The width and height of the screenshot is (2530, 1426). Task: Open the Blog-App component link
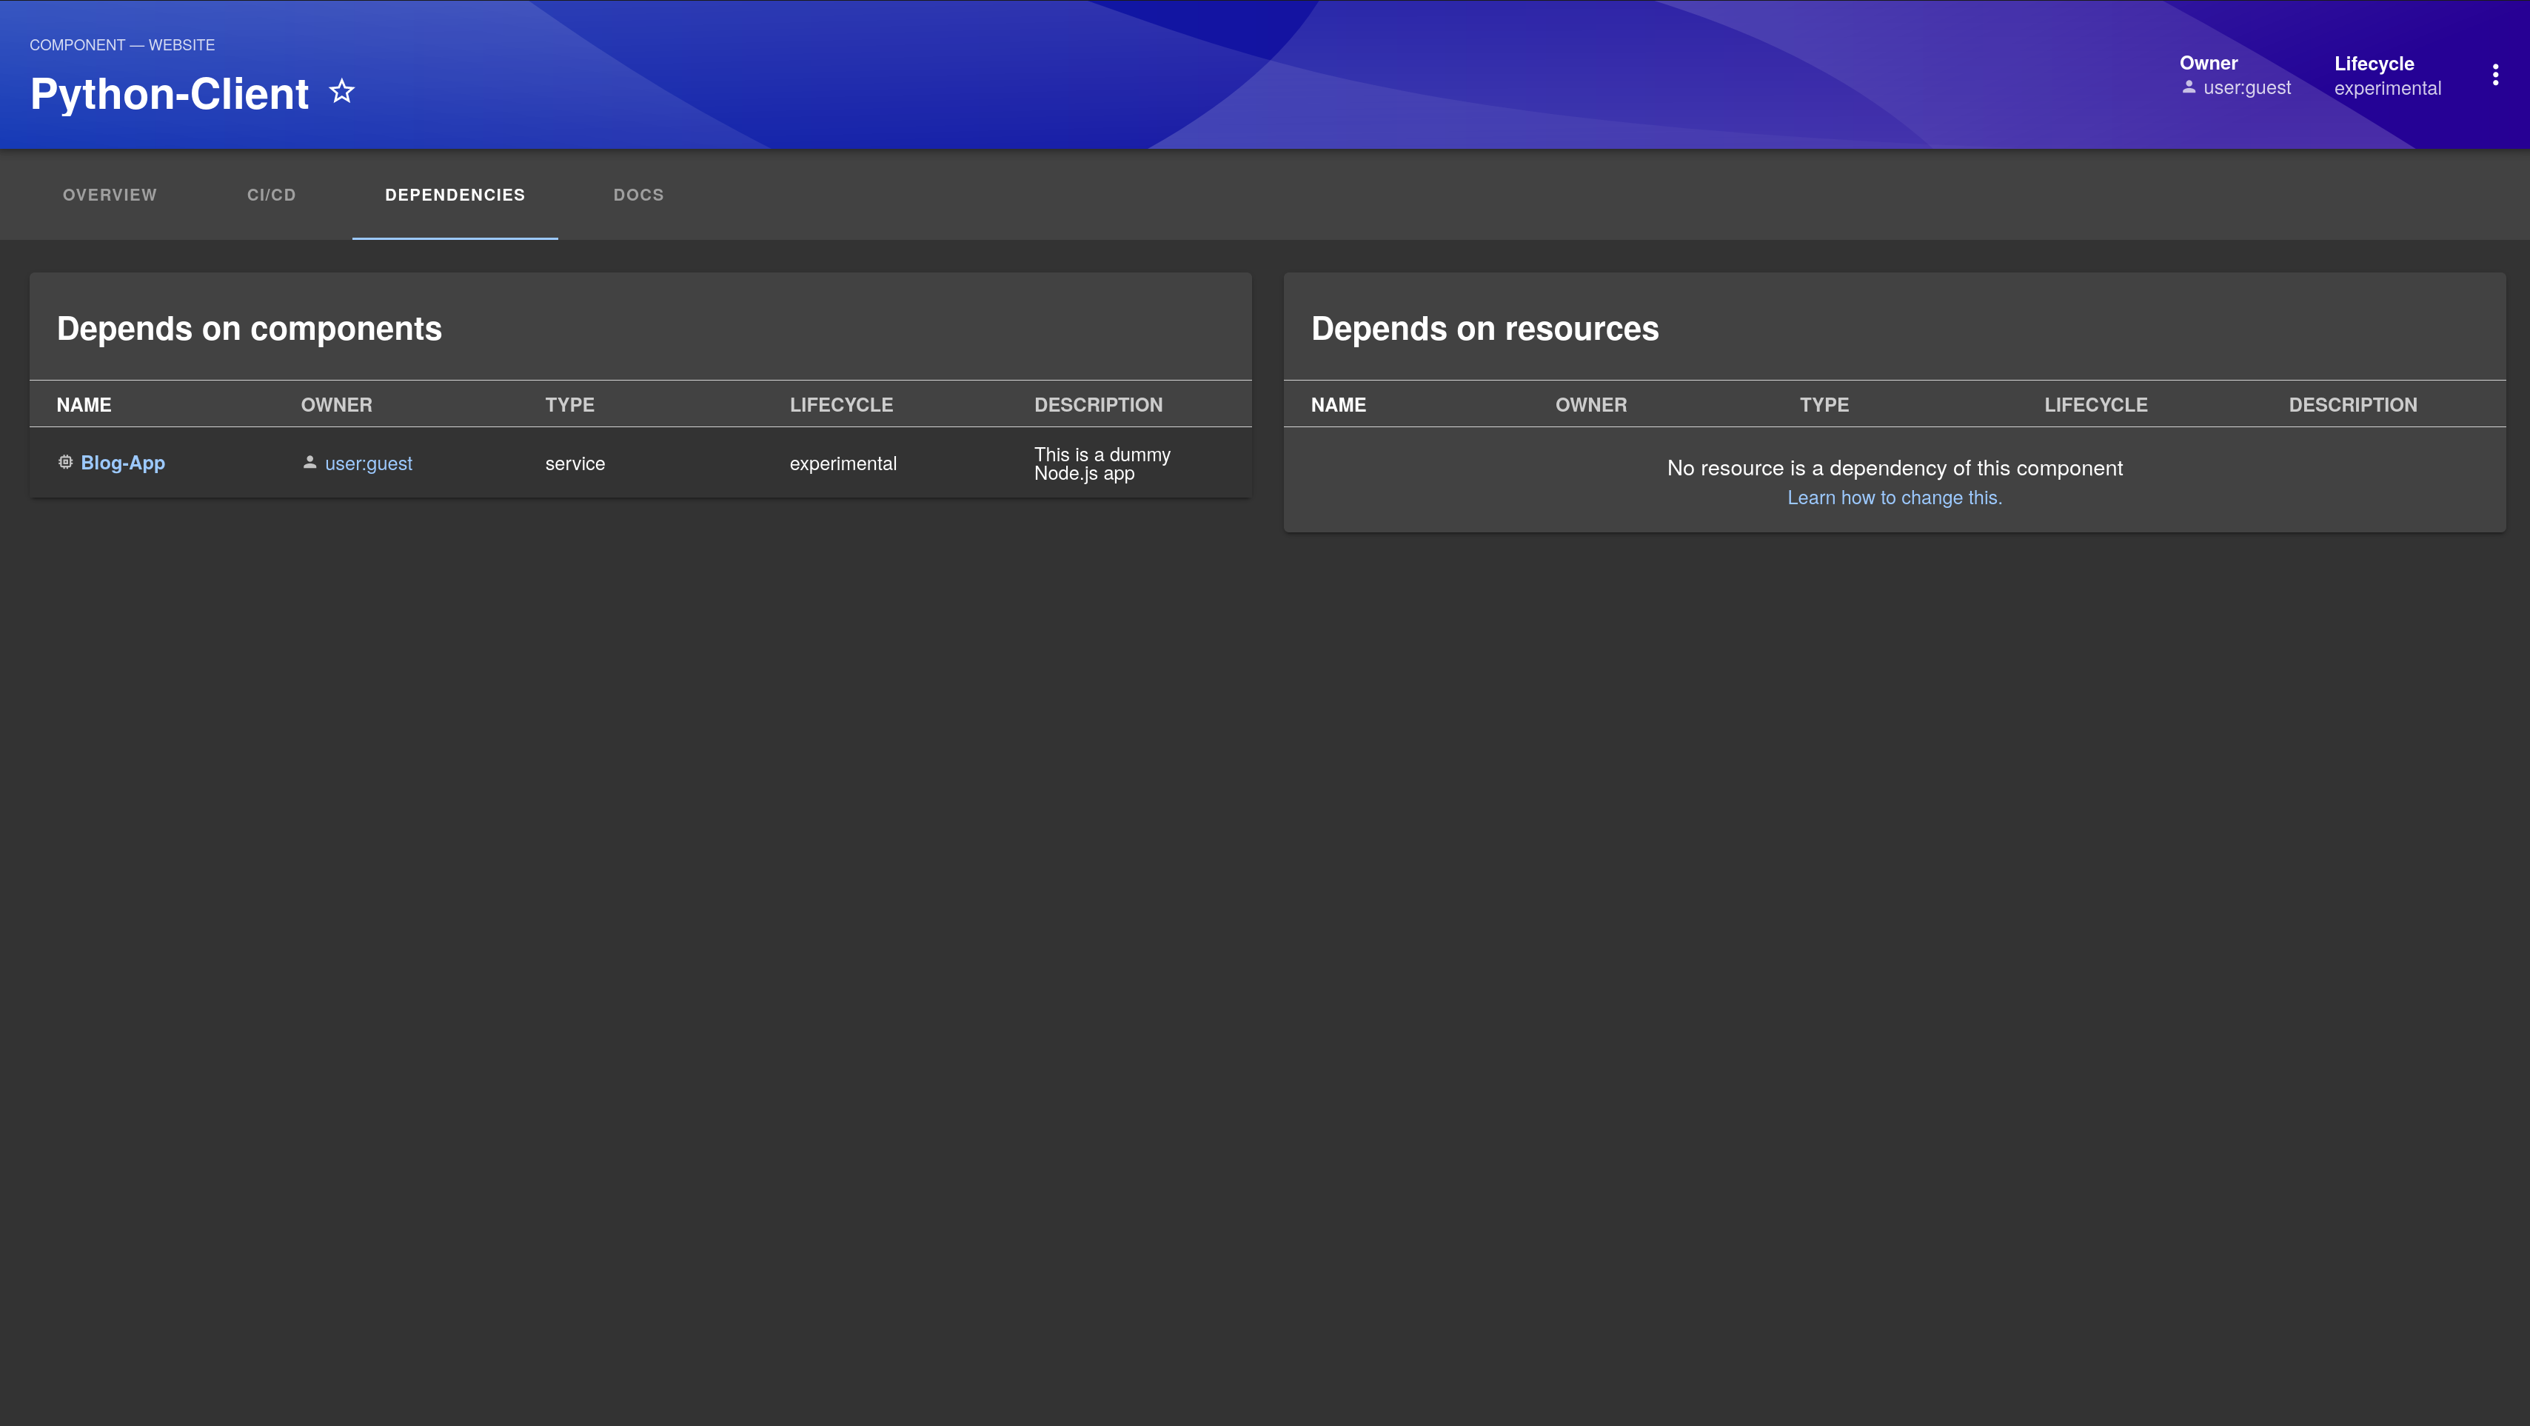(123, 463)
